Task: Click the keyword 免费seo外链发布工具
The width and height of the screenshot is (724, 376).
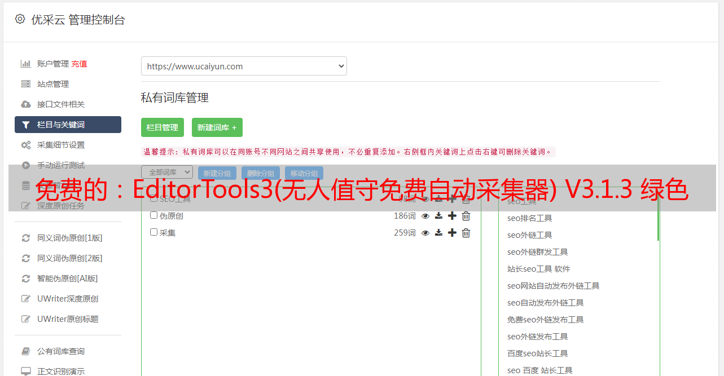Action: tap(545, 320)
